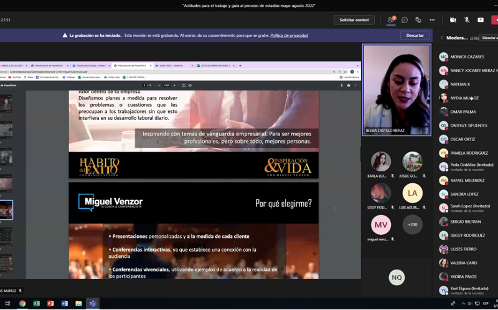Select participant NANCY JOCABET MERAZ
This screenshot has width=498, height=310.
coord(468,70)
